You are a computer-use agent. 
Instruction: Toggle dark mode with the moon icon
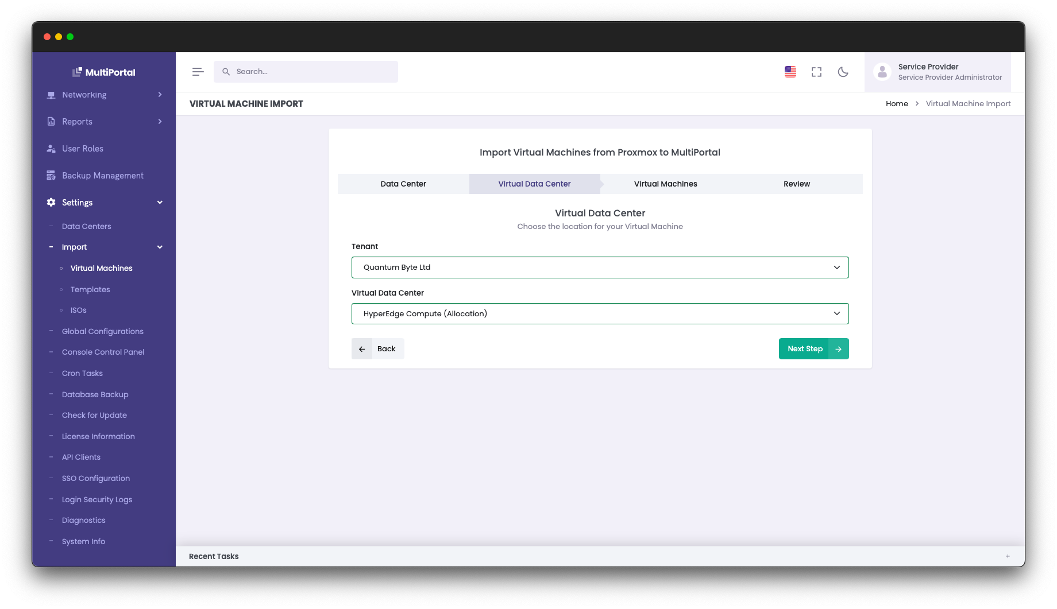843,72
